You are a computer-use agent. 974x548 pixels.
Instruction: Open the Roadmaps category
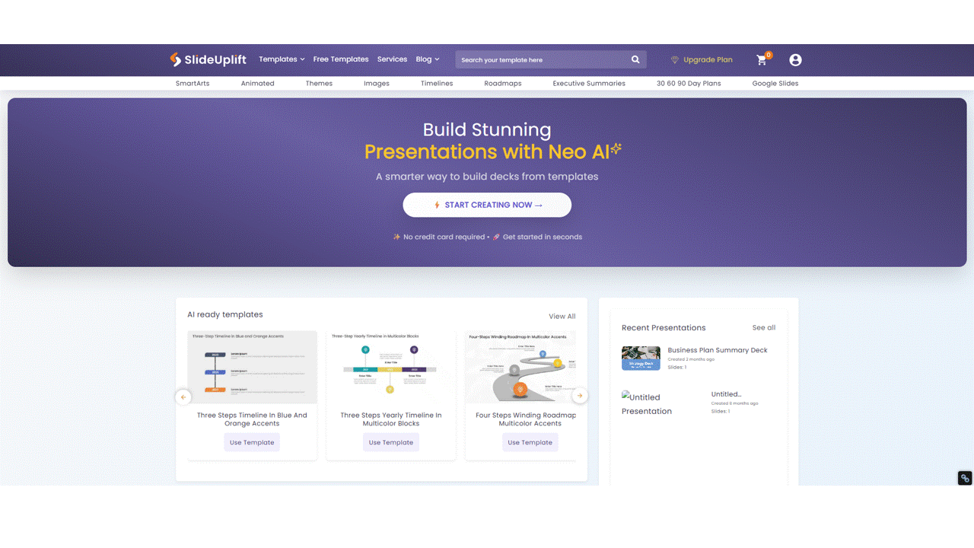tap(503, 83)
